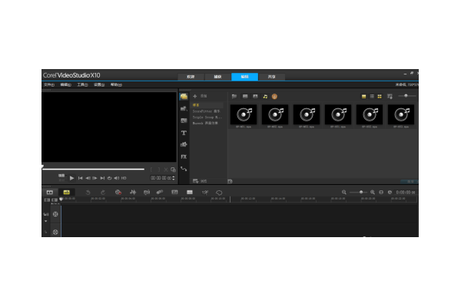Switch library to list view
461x307 pixels.
(x=372, y=97)
